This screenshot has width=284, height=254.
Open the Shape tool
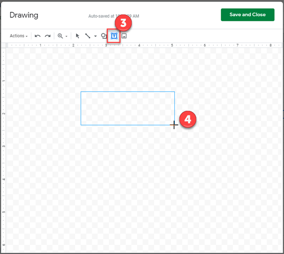pyautogui.click(x=104, y=36)
